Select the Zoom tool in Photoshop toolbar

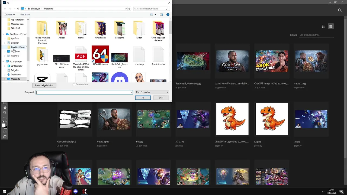pyautogui.click(x=5, y=112)
